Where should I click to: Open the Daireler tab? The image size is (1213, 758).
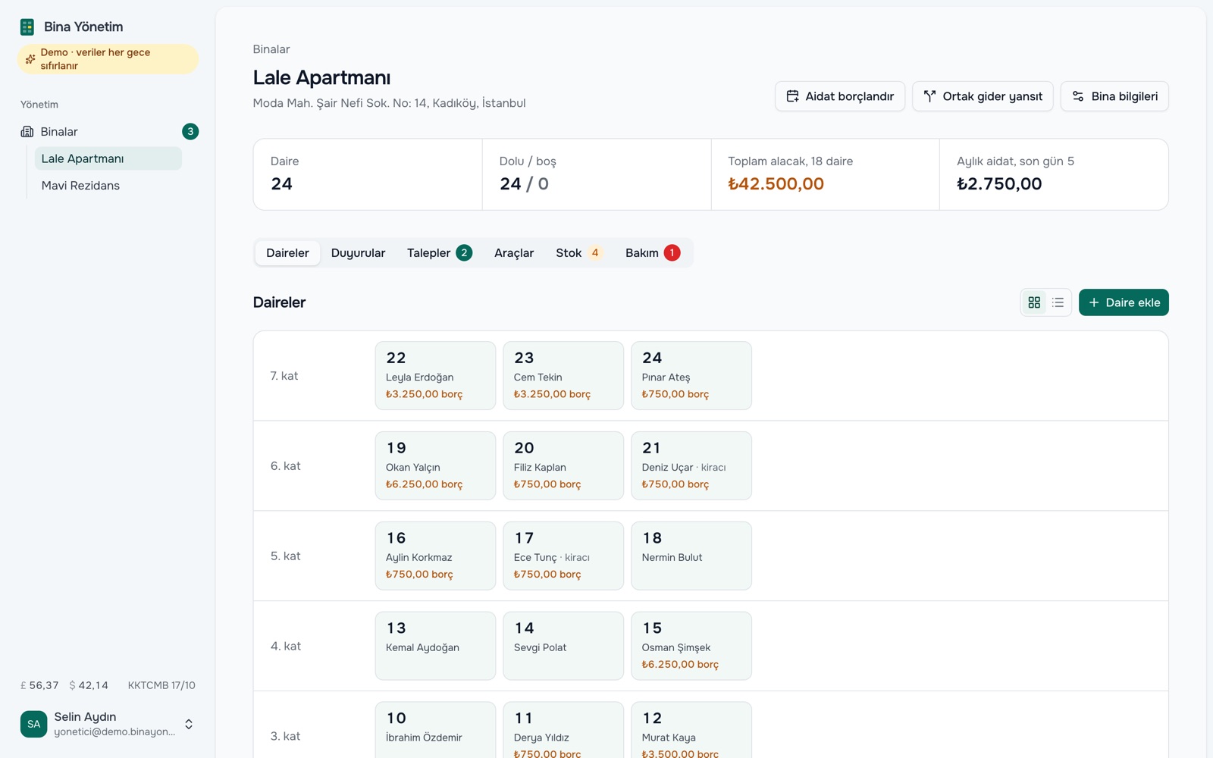coord(287,253)
